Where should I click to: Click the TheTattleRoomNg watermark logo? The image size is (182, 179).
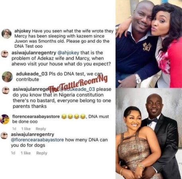click(77, 83)
